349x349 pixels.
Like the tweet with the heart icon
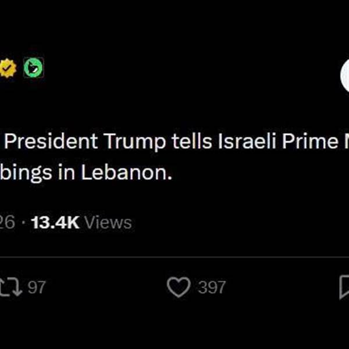[179, 287]
